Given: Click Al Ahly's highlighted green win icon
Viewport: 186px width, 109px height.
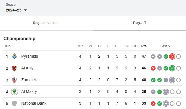Looking at the screenshot, I should pyautogui.click(x=172, y=68).
